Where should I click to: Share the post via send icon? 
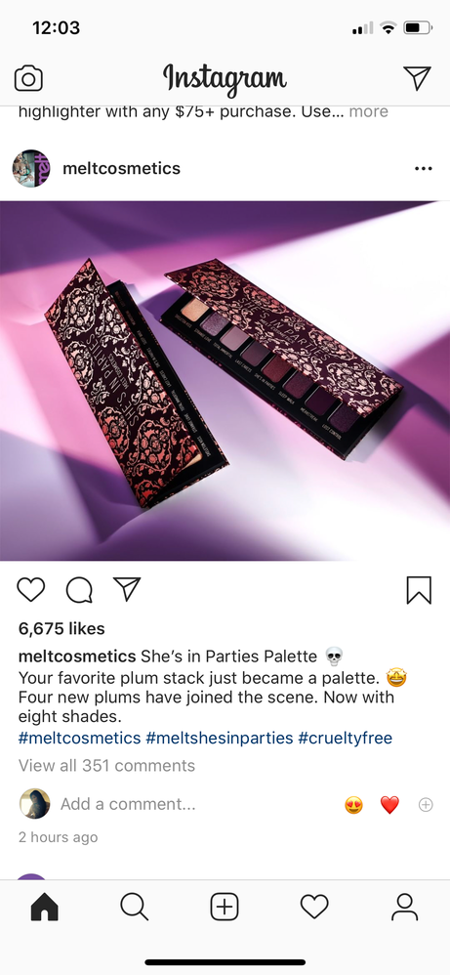tap(127, 589)
